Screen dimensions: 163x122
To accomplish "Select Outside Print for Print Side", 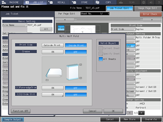I will click(53, 45).
